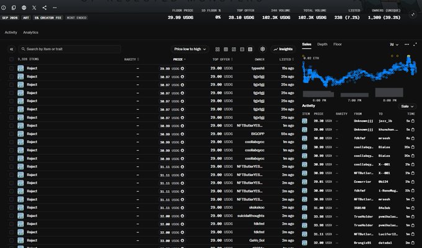Tick the select-all checkbox beside 3,328 ITEMS

point(11,59)
